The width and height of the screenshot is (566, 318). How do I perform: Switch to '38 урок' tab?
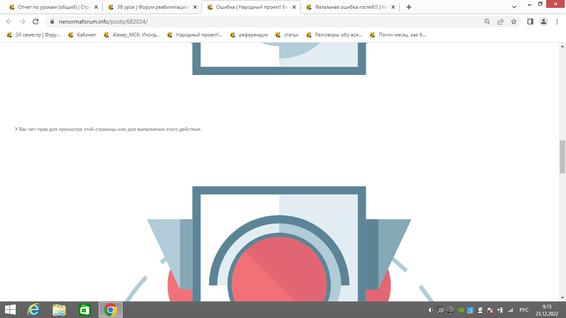[x=152, y=7]
